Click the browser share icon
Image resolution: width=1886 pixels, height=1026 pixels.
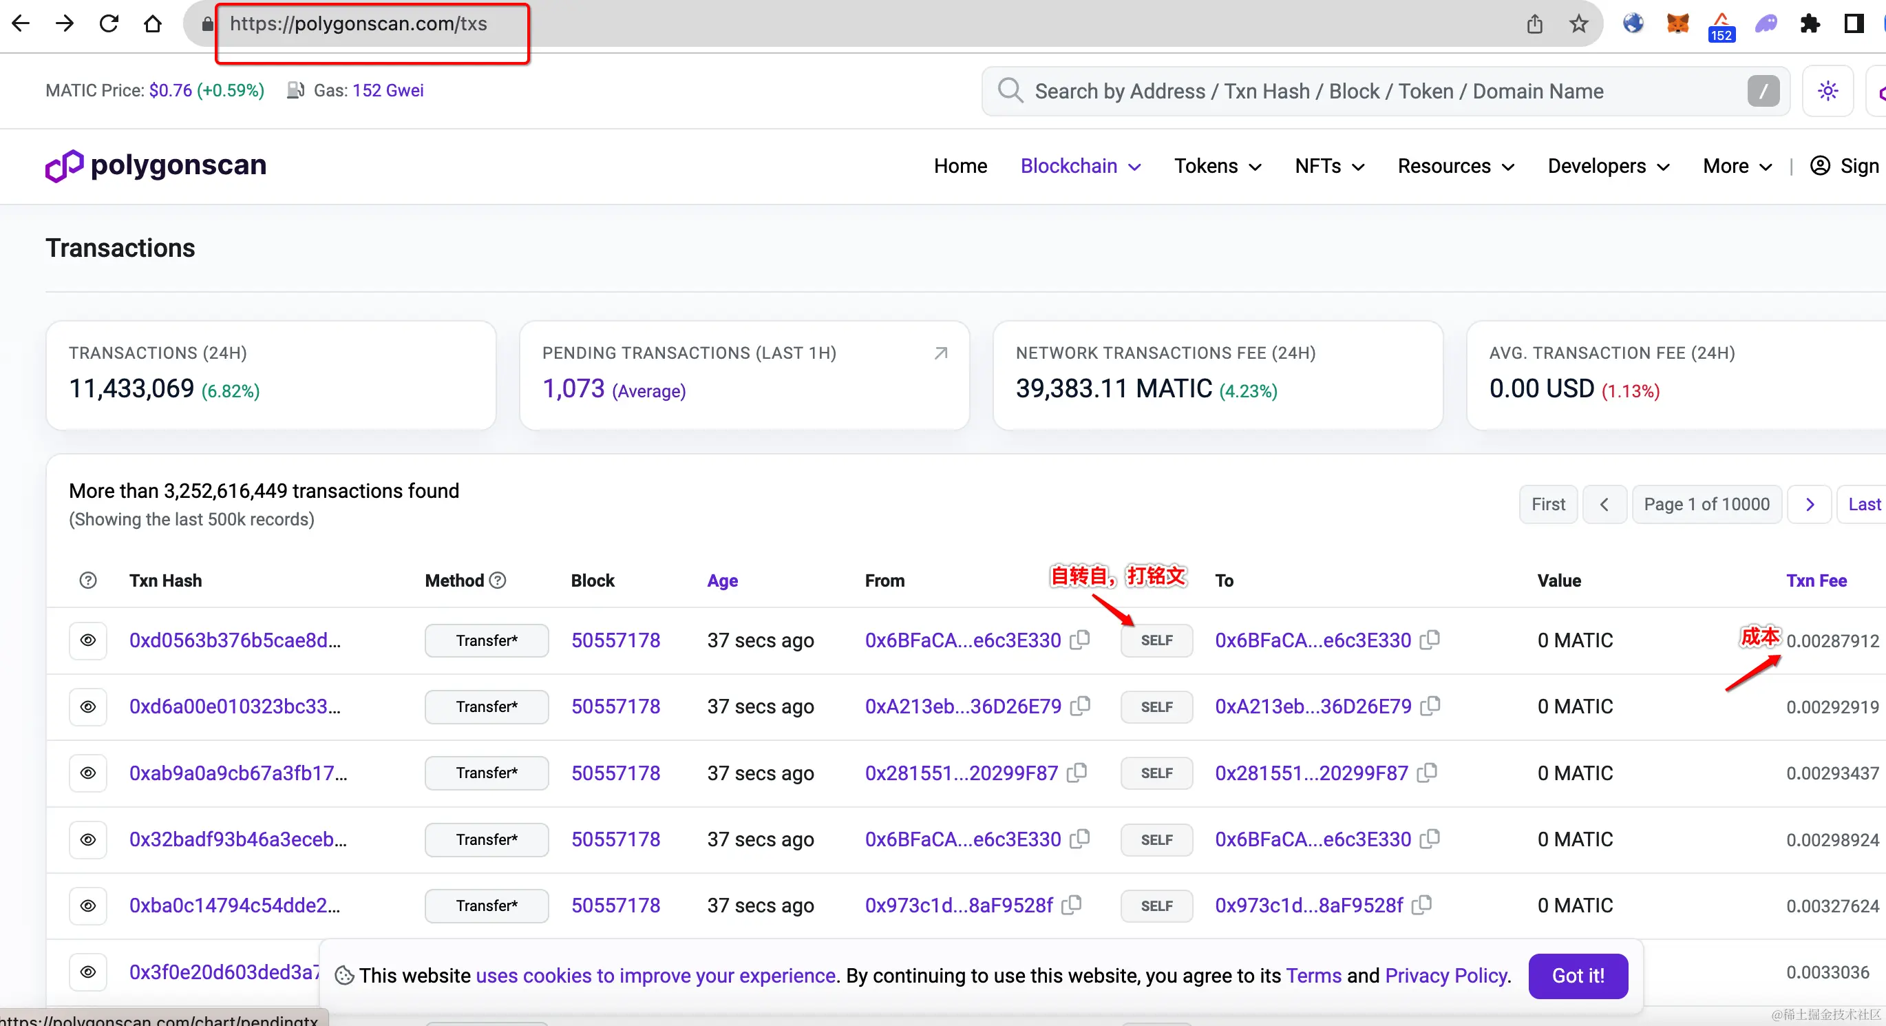tap(1534, 24)
